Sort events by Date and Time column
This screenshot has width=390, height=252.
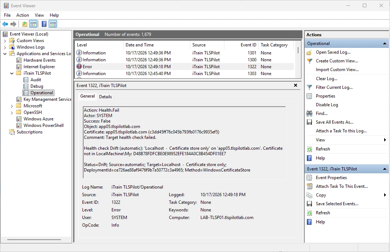coord(157,45)
